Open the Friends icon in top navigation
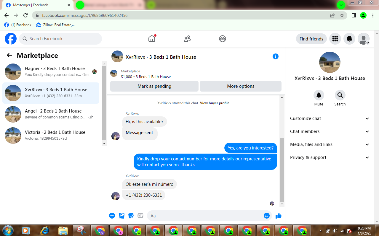Screen dimensions: 379x236 [x=187, y=39]
